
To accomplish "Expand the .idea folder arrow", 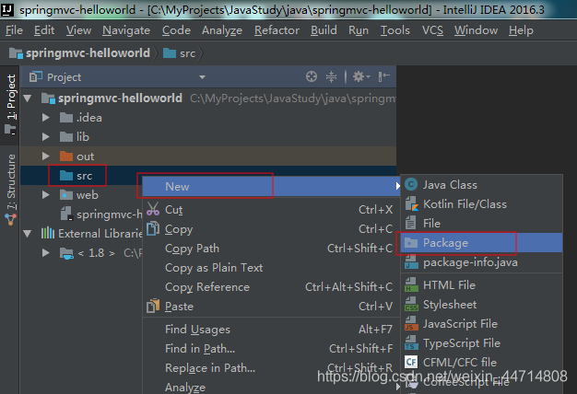I will point(46,117).
